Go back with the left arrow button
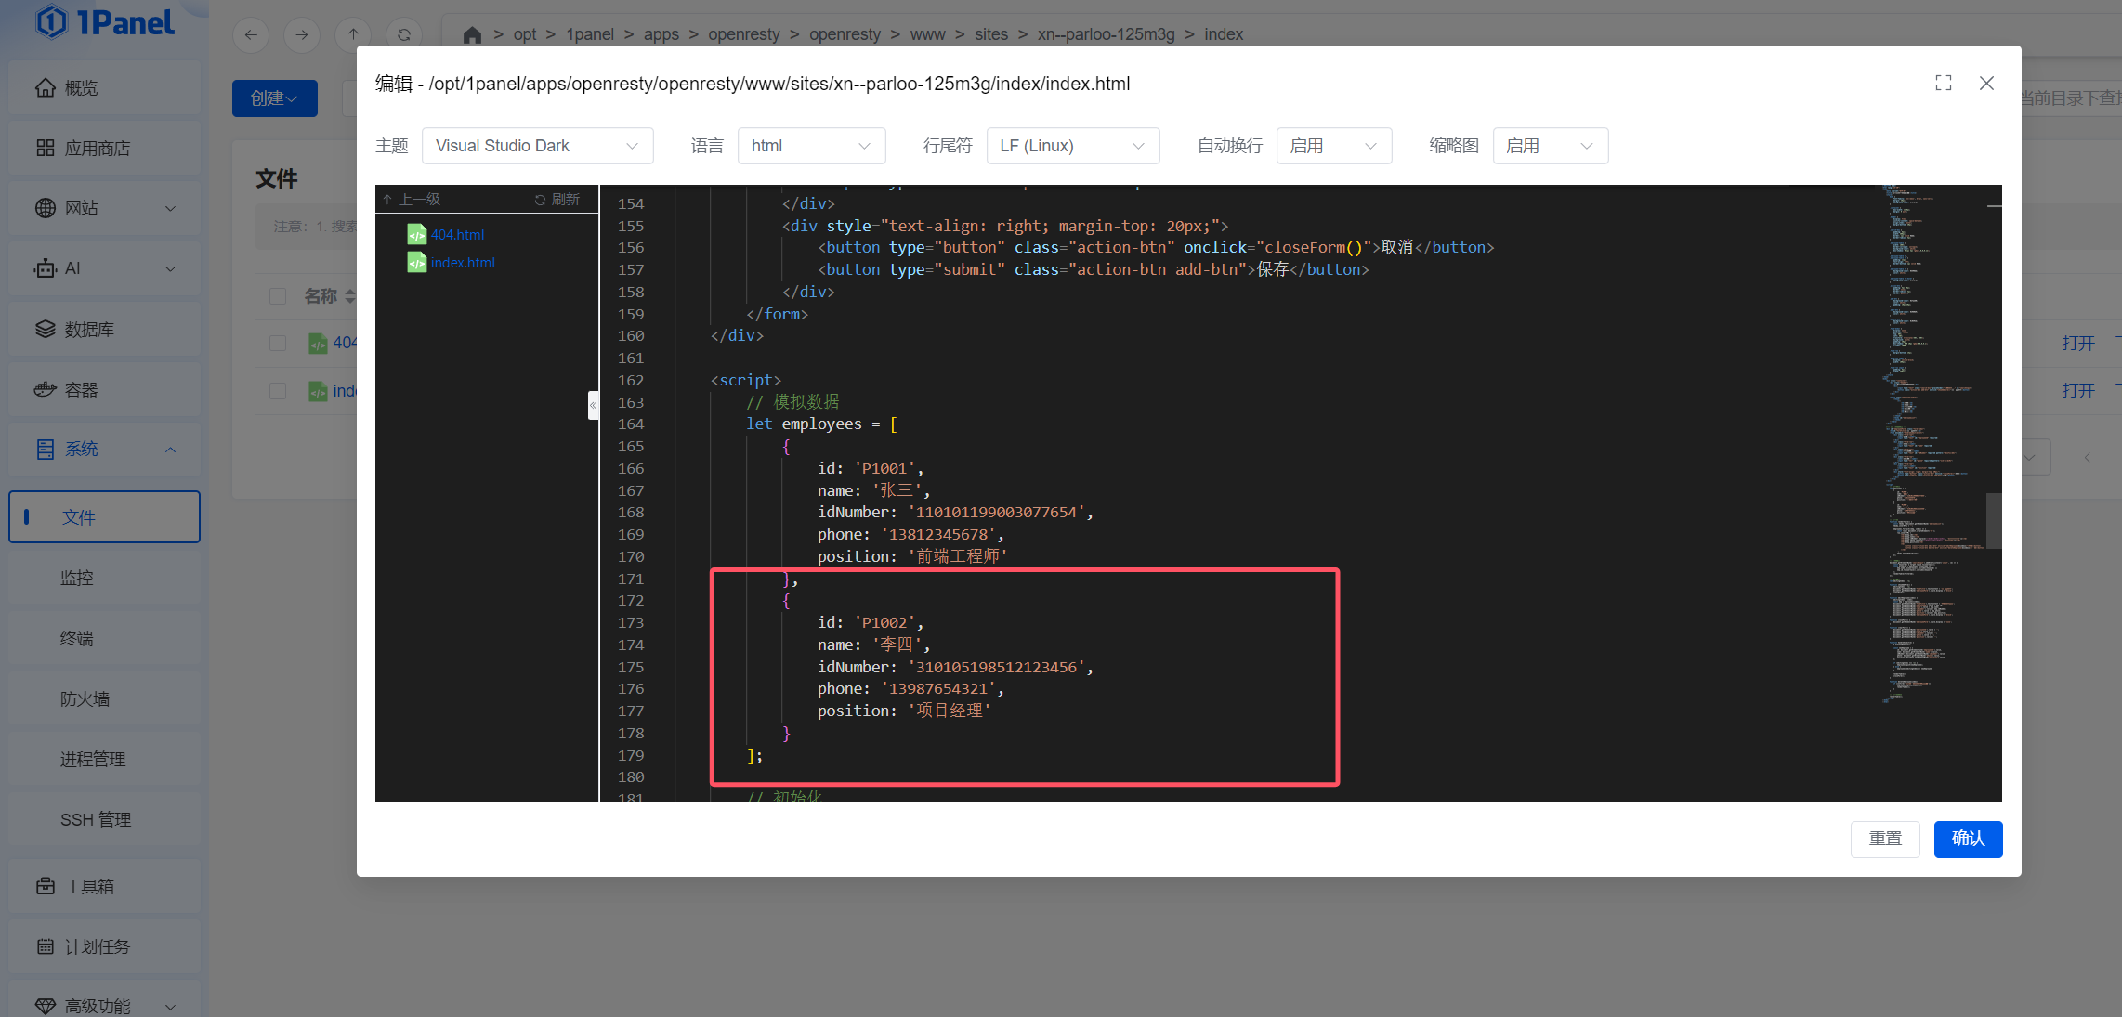 tap(251, 34)
